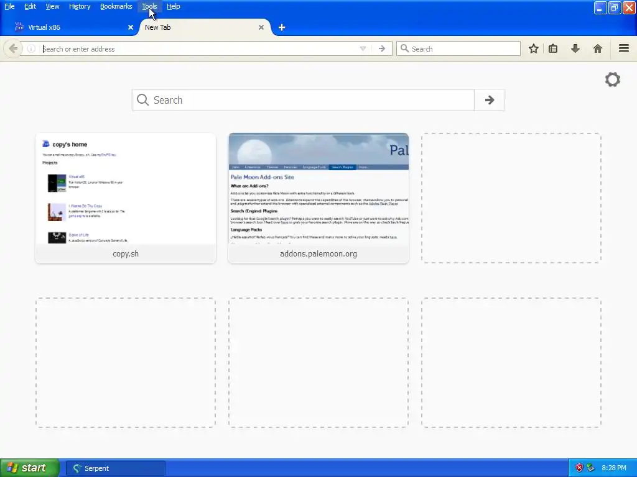Screen dimensions: 637x477
Task: Open the View menu
Action: [x=52, y=6]
